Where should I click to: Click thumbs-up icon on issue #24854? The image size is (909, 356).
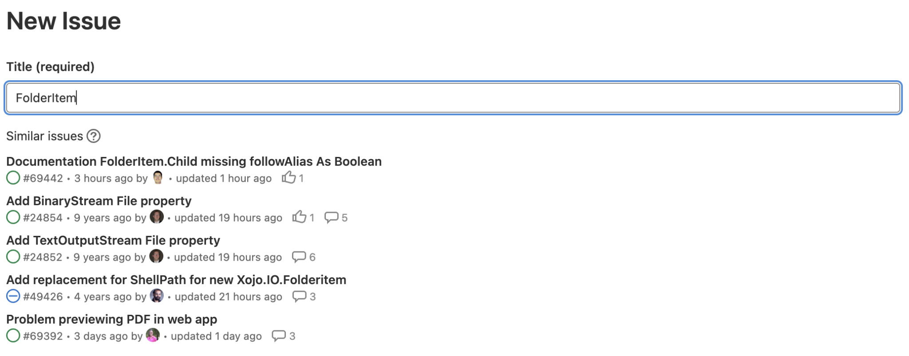pyautogui.click(x=299, y=217)
